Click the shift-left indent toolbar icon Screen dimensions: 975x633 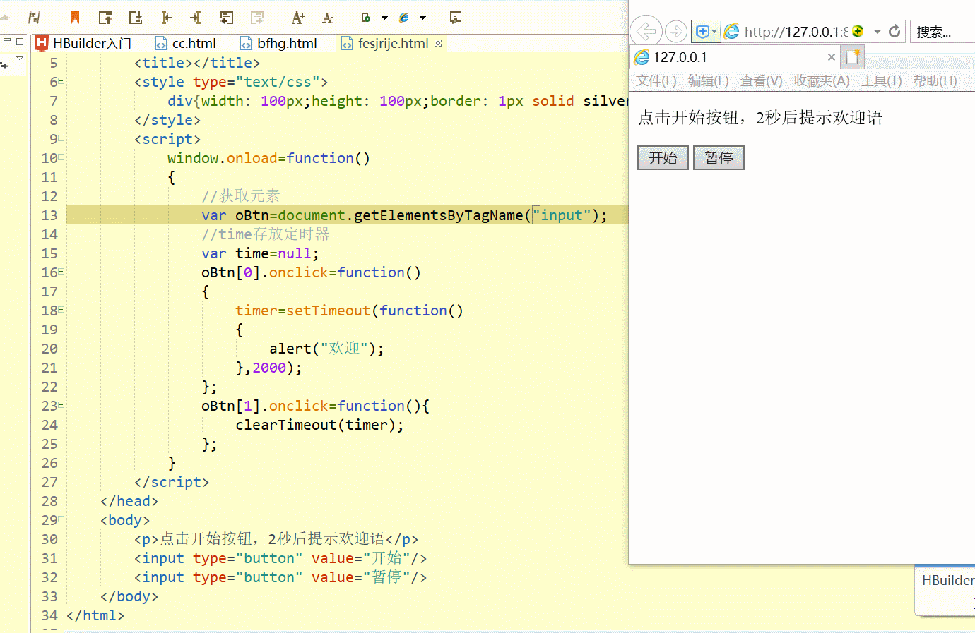[166, 18]
